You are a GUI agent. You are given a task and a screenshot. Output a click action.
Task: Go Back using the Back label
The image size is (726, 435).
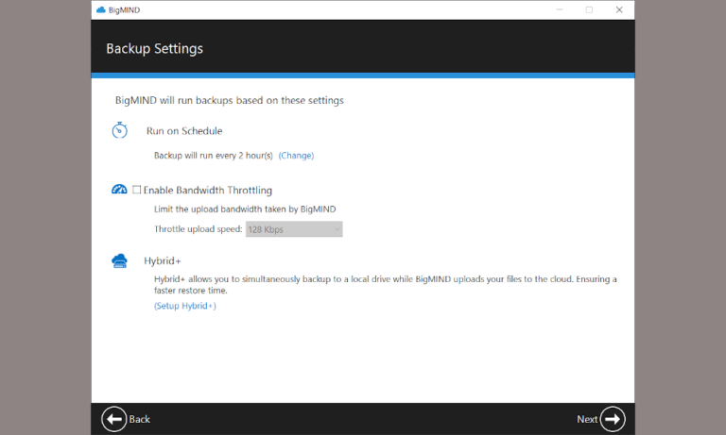click(x=139, y=419)
